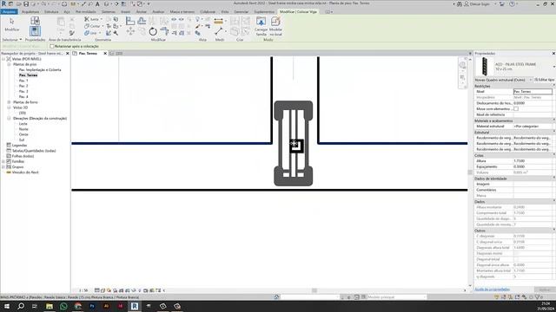
Task: Open the Estrutura ribbon tab
Action: tap(51, 11)
